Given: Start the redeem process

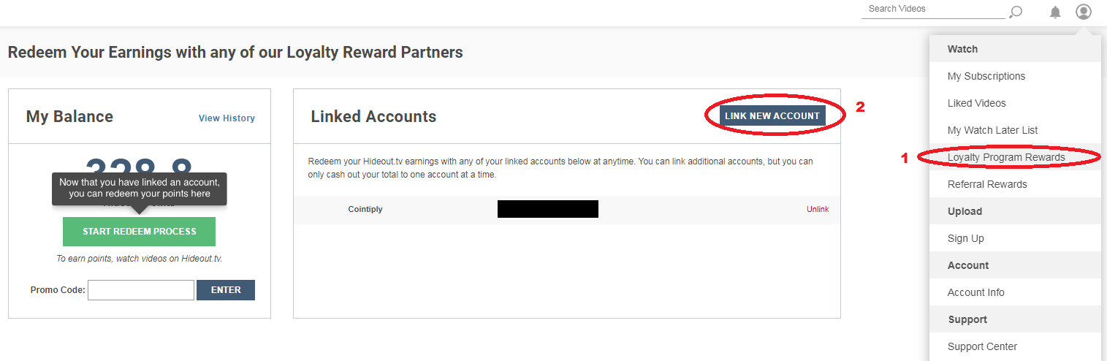Looking at the screenshot, I should click(139, 232).
